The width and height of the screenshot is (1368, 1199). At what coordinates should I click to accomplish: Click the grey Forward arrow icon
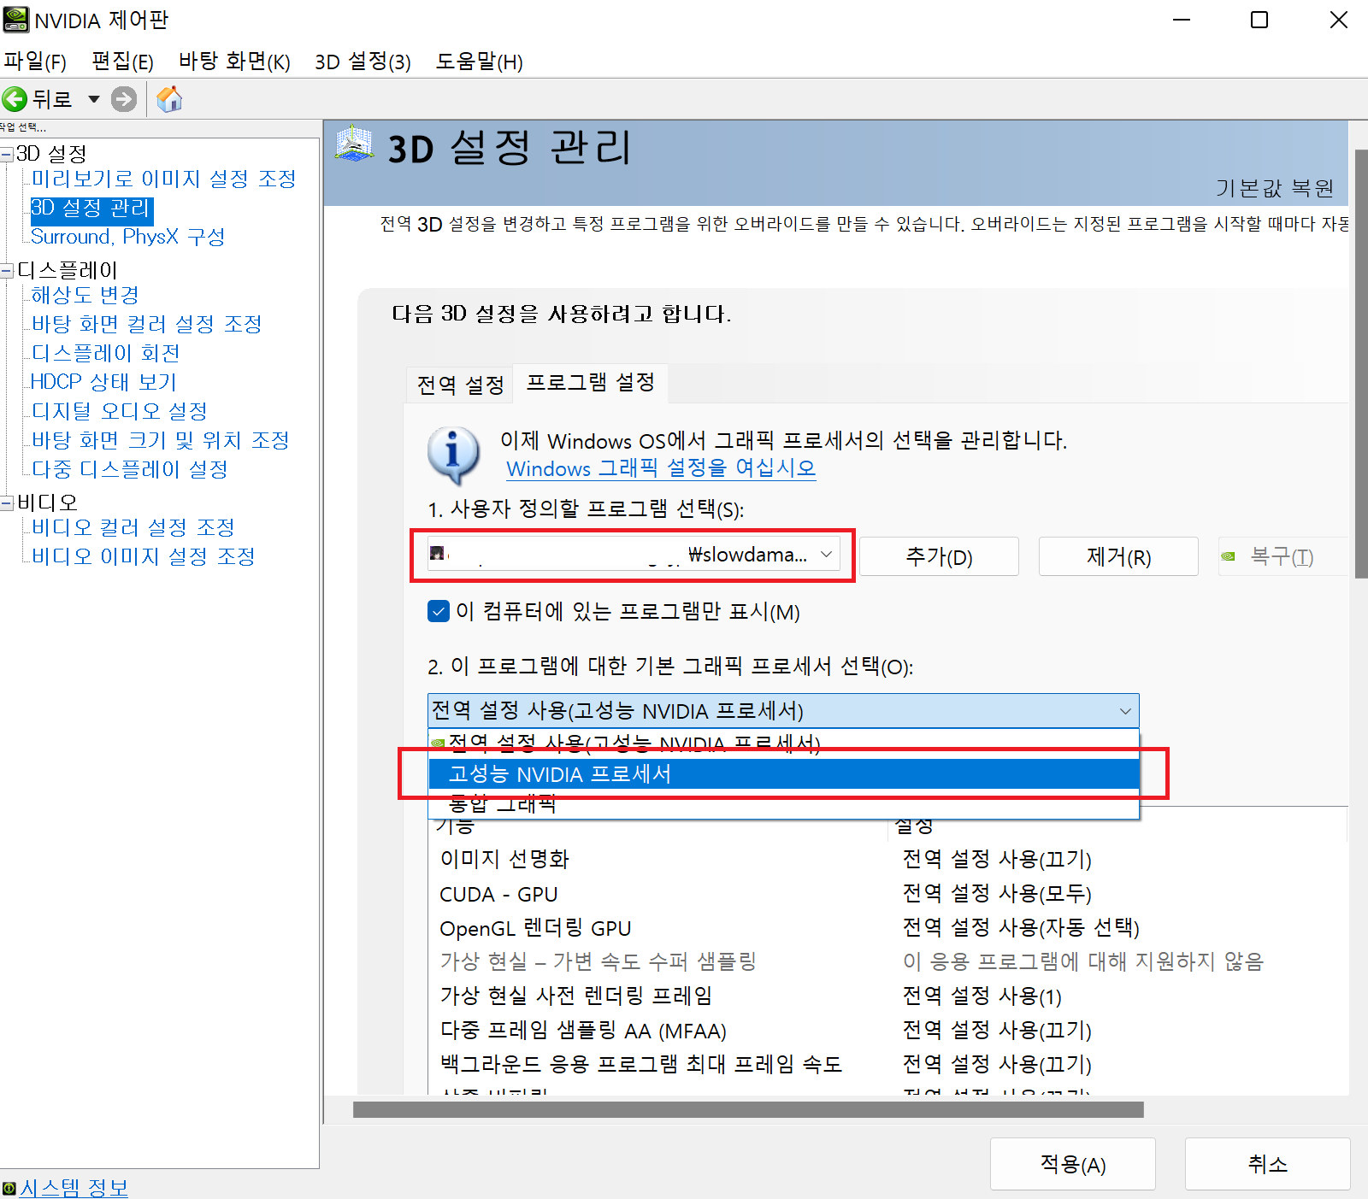(x=124, y=99)
